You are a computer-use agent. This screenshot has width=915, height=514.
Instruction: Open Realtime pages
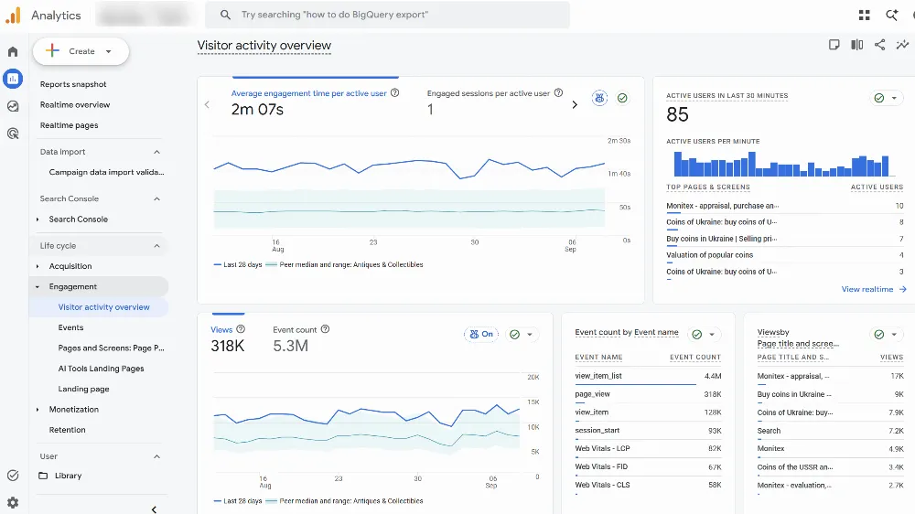pyautogui.click(x=69, y=125)
